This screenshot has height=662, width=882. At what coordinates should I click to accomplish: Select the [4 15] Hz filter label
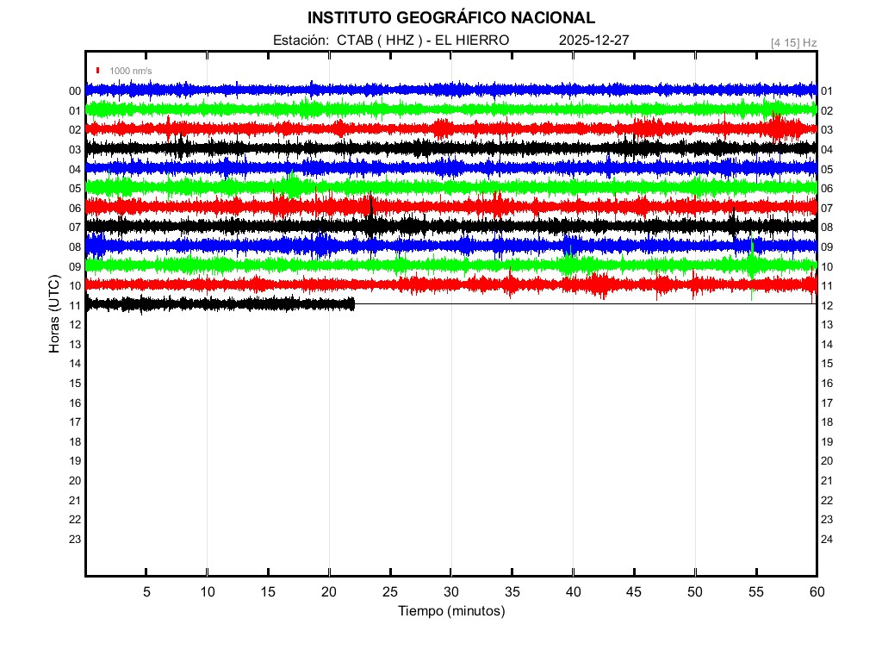pyautogui.click(x=793, y=42)
